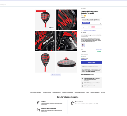Click the star icon beside the opinion link
127x116 pixels.
click(82, 30)
